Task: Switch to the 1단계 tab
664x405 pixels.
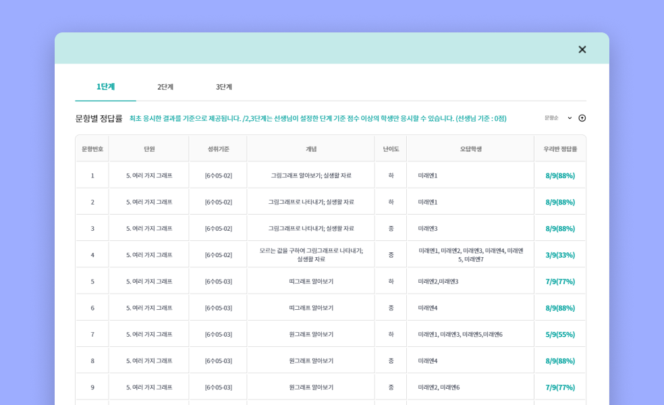Action: point(105,87)
